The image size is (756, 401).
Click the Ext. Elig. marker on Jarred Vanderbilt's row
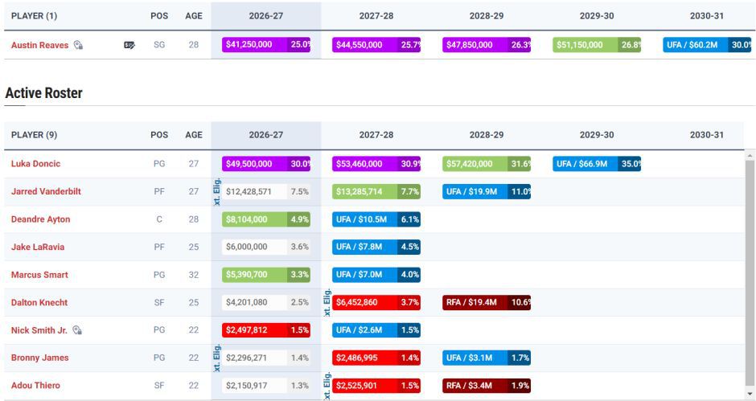(217, 192)
